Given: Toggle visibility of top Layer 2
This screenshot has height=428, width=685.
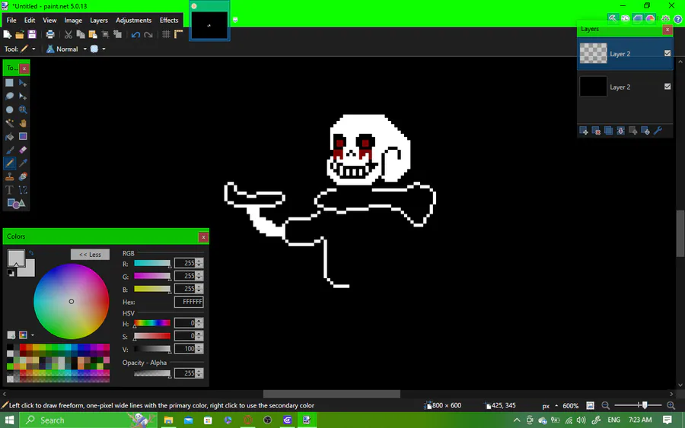Looking at the screenshot, I should coord(667,53).
